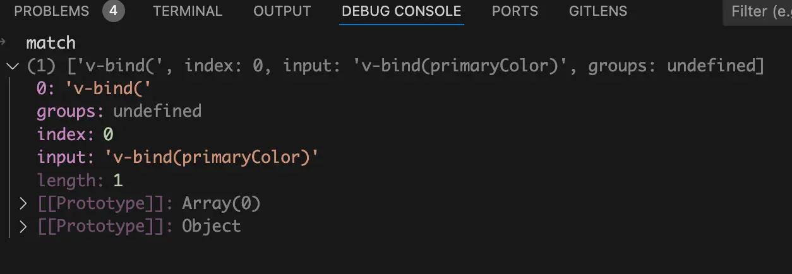
Task: Switch to the GITLENS tab
Action: 597,11
